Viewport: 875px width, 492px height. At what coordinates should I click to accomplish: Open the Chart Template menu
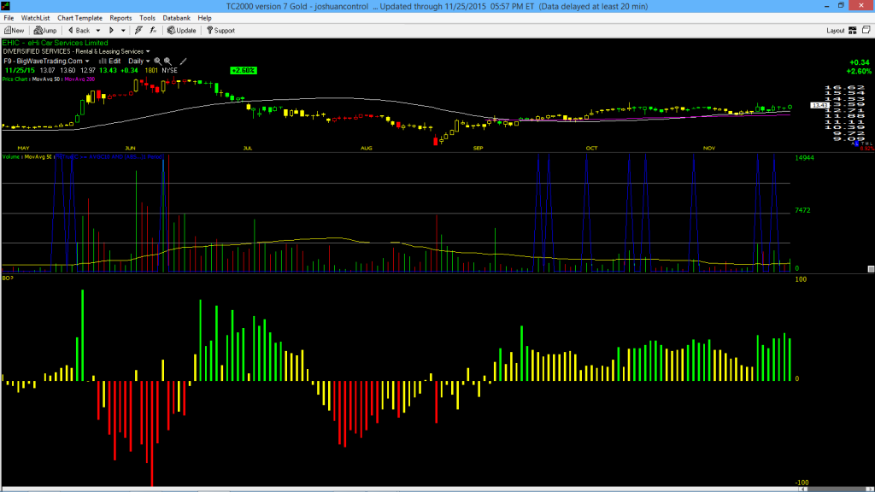(x=79, y=18)
